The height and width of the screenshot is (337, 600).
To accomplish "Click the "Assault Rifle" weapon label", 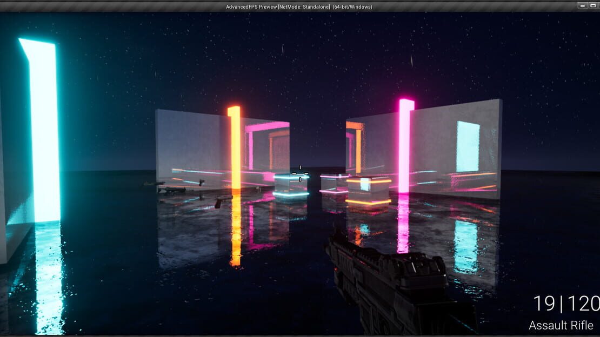I will click(x=561, y=325).
